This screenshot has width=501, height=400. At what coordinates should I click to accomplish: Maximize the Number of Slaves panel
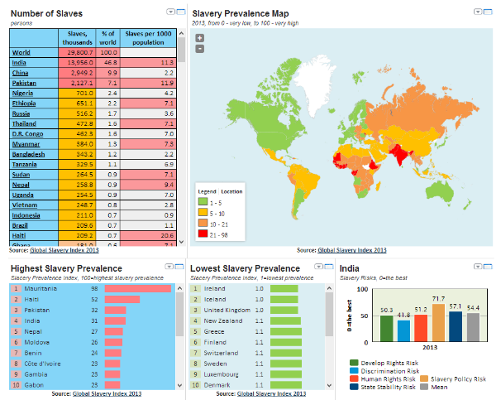pos(180,12)
